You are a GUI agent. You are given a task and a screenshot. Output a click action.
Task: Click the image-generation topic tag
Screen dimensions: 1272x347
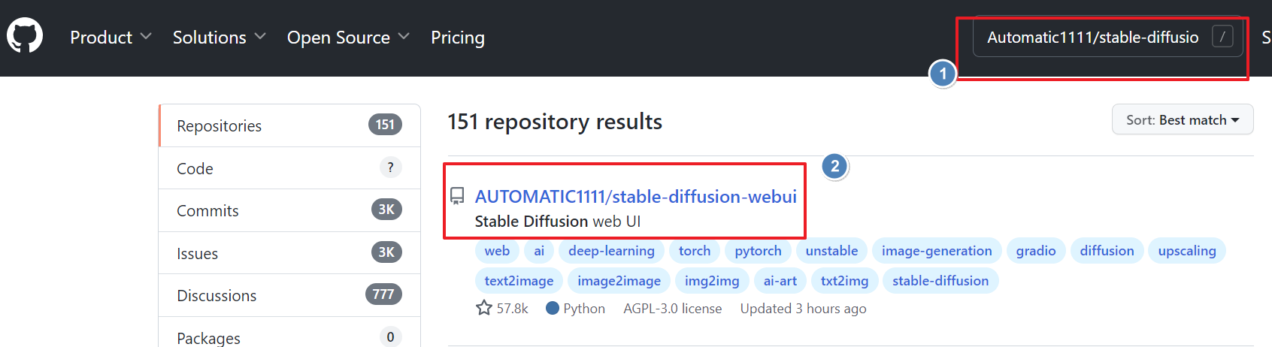[937, 251]
